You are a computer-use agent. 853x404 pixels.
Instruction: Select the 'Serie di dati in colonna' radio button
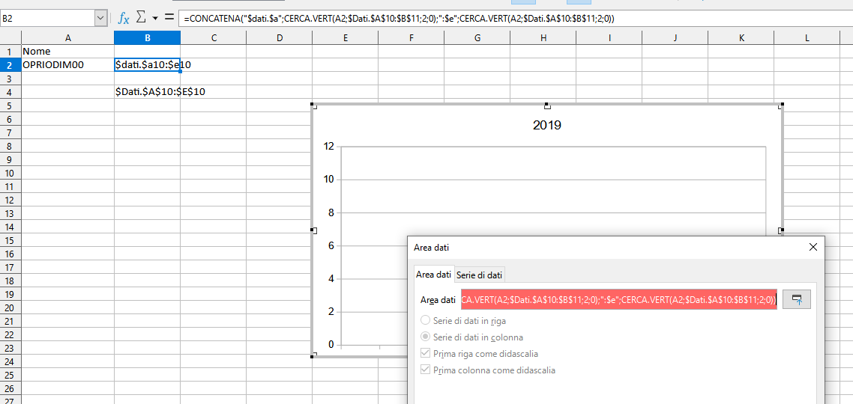[426, 337]
